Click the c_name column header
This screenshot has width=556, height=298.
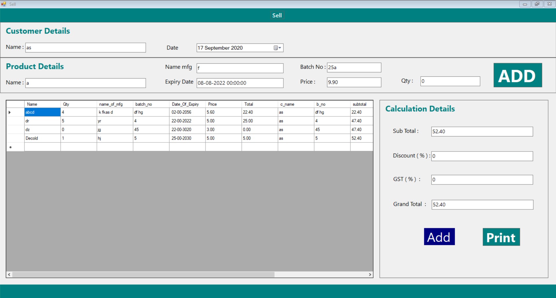(296, 104)
